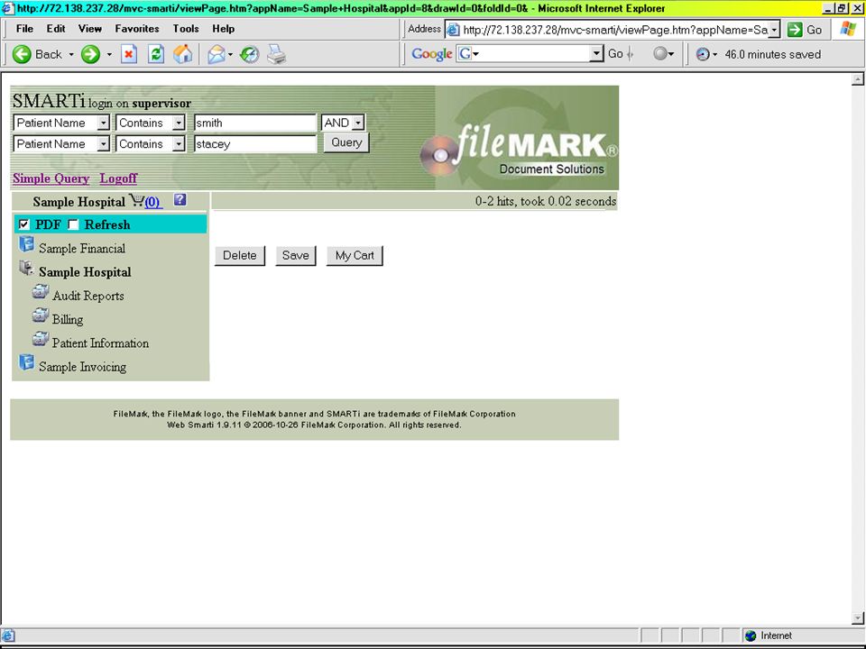
Task: Click the Logoff link
Action: coord(118,178)
